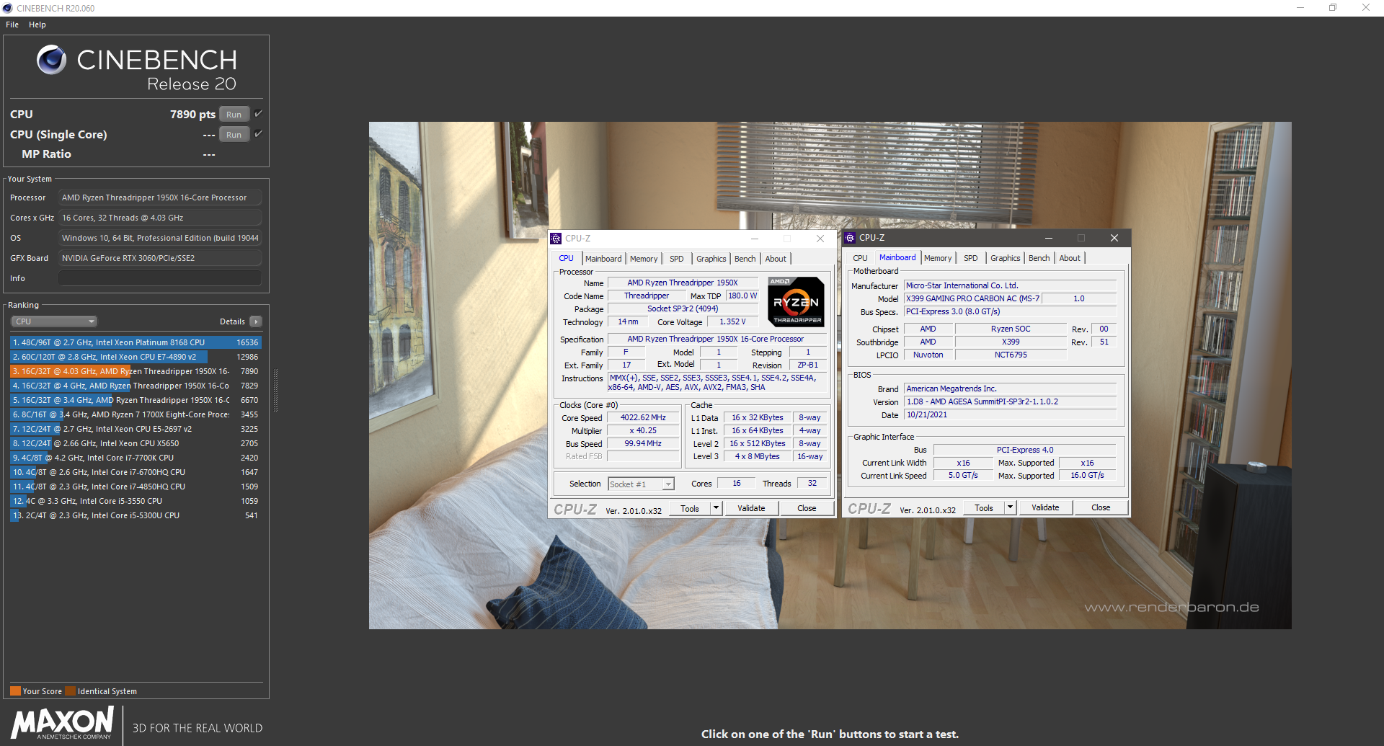Minimize the right CPU-Z window
Viewport: 1384px width, 746px height.
[1049, 238]
